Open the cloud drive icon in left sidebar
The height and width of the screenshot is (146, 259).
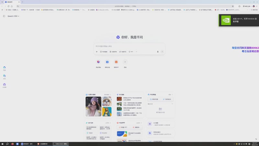5,67
